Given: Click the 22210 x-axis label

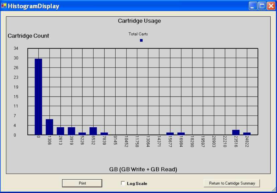Looking at the screenshot, I should click(x=225, y=141).
